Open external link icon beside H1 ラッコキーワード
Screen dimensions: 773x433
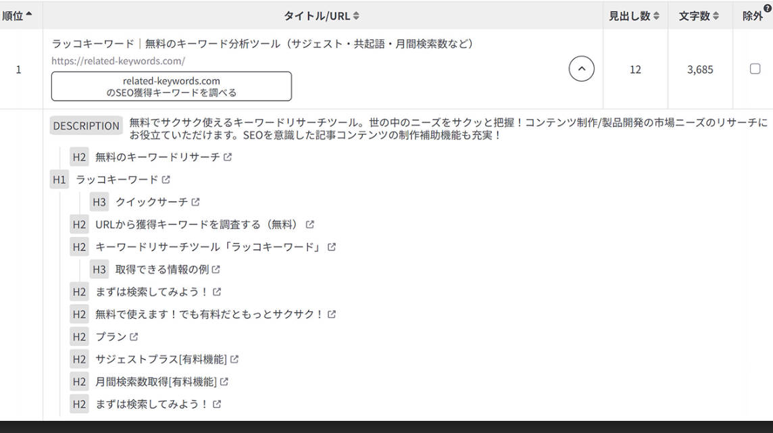tap(166, 180)
